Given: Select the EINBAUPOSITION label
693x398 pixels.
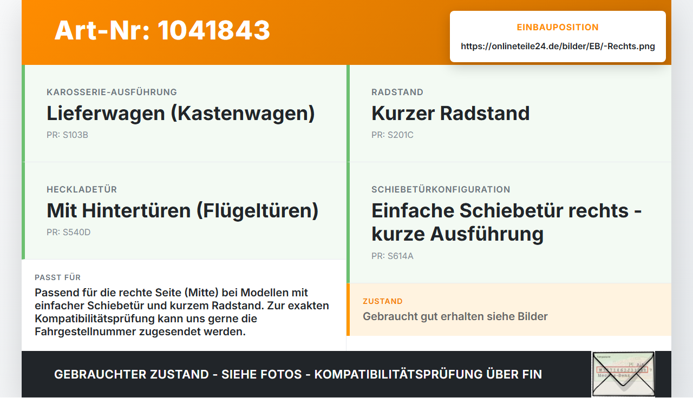Looking at the screenshot, I should (558, 27).
